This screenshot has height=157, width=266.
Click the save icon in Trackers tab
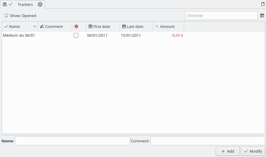pyautogui.click(x=5, y=4)
